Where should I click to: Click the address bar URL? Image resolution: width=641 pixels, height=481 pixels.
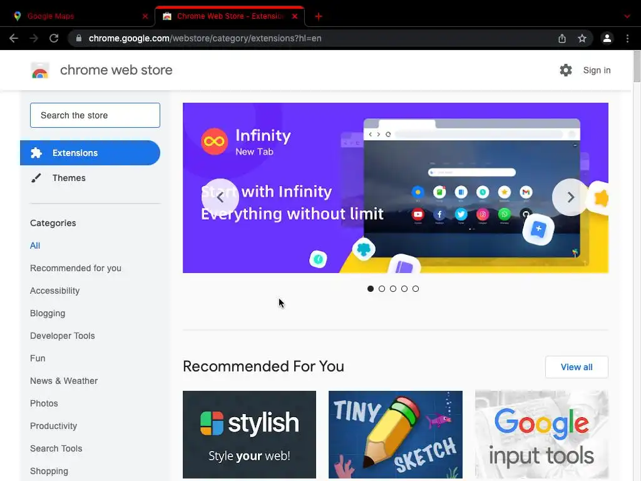[x=205, y=38]
